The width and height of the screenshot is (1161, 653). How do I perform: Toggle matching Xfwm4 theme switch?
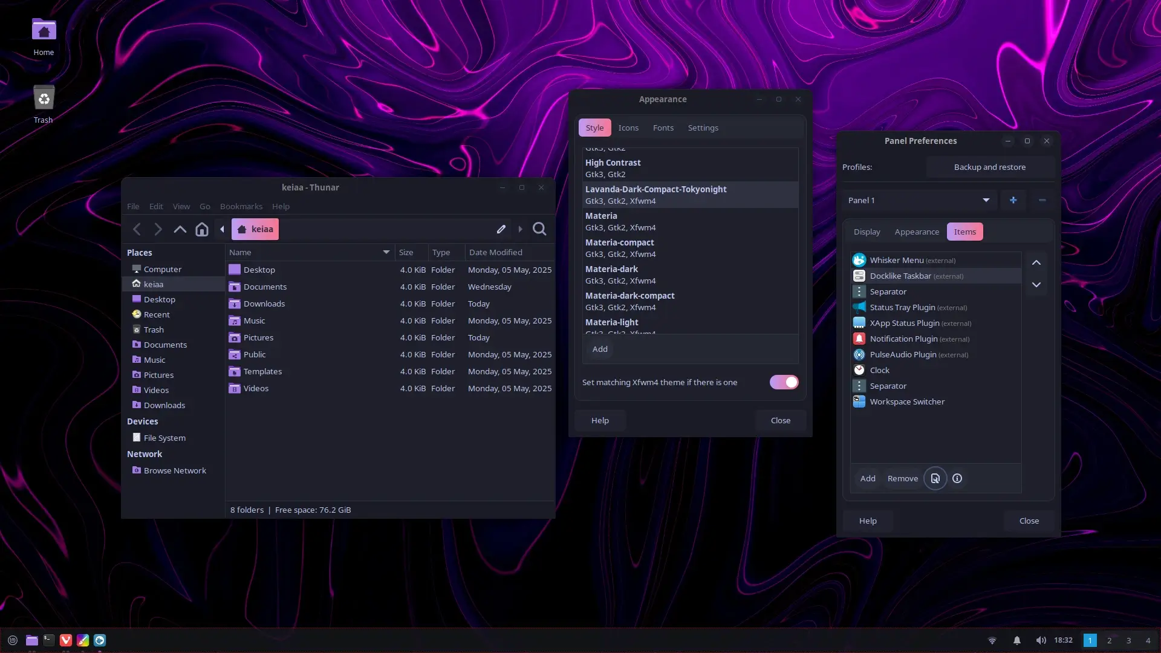click(x=784, y=382)
